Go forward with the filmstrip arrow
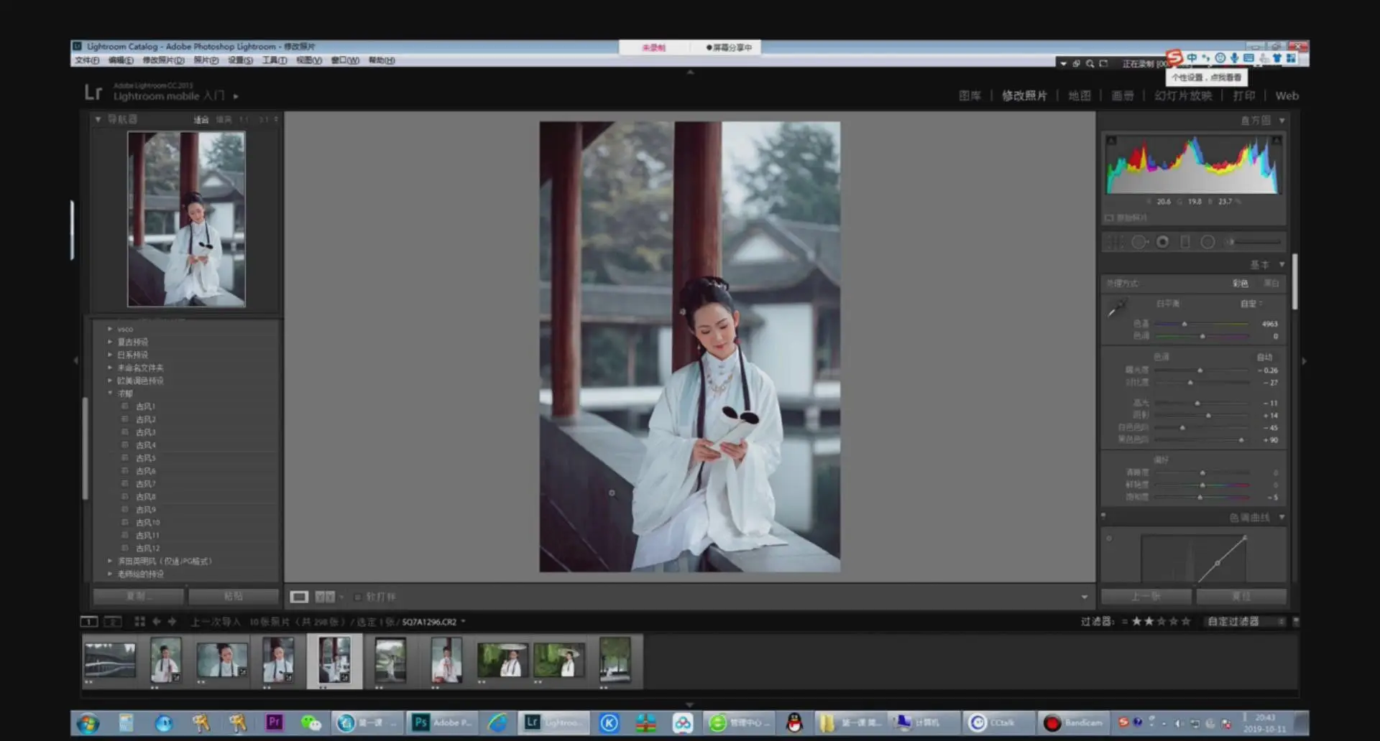 pyautogui.click(x=172, y=621)
